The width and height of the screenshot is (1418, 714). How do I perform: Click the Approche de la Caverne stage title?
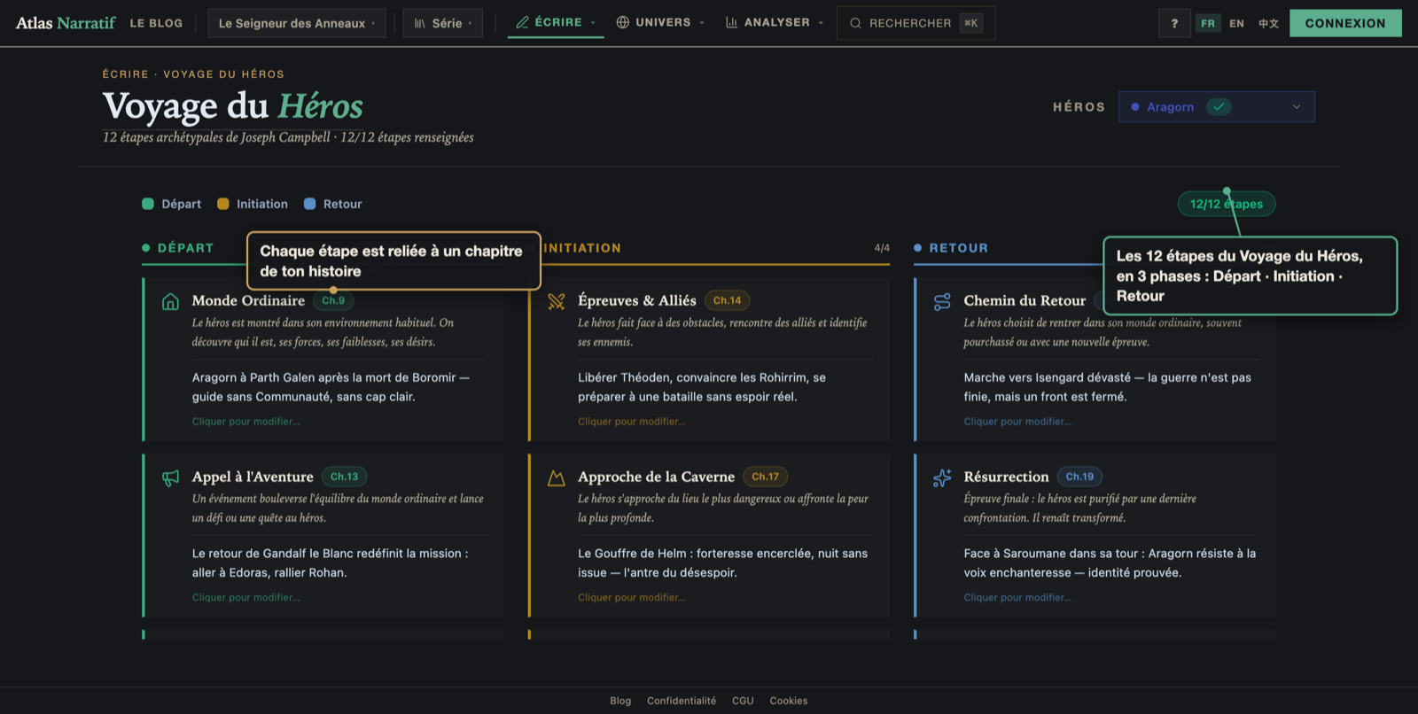[657, 477]
